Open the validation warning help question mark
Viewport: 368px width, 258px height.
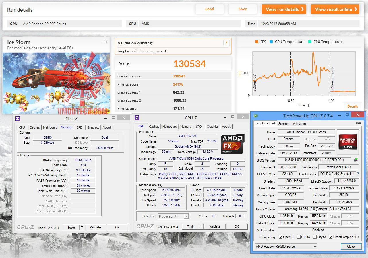click(226, 43)
